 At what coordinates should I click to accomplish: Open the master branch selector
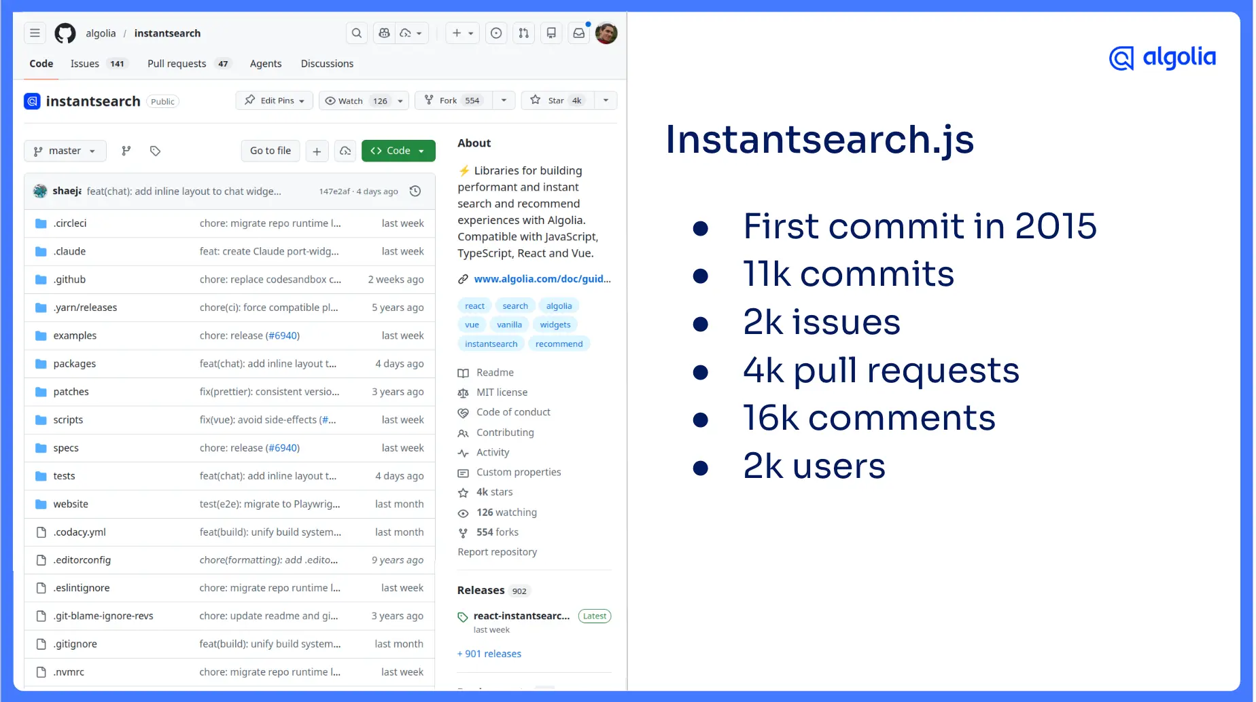coord(65,151)
